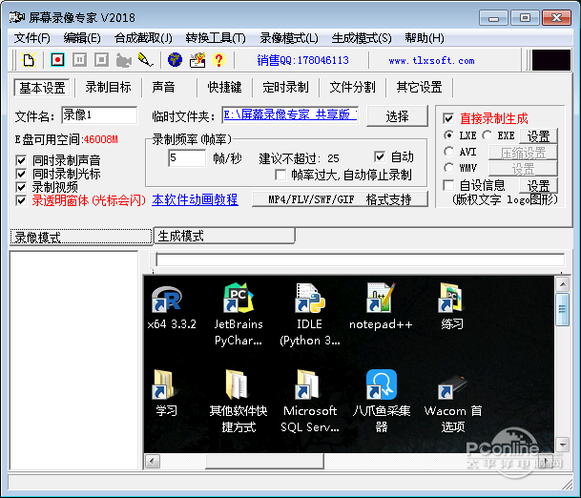The width and height of the screenshot is (581, 498).
Task: Click the 生成模式 bottom tab
Action: pos(224,236)
